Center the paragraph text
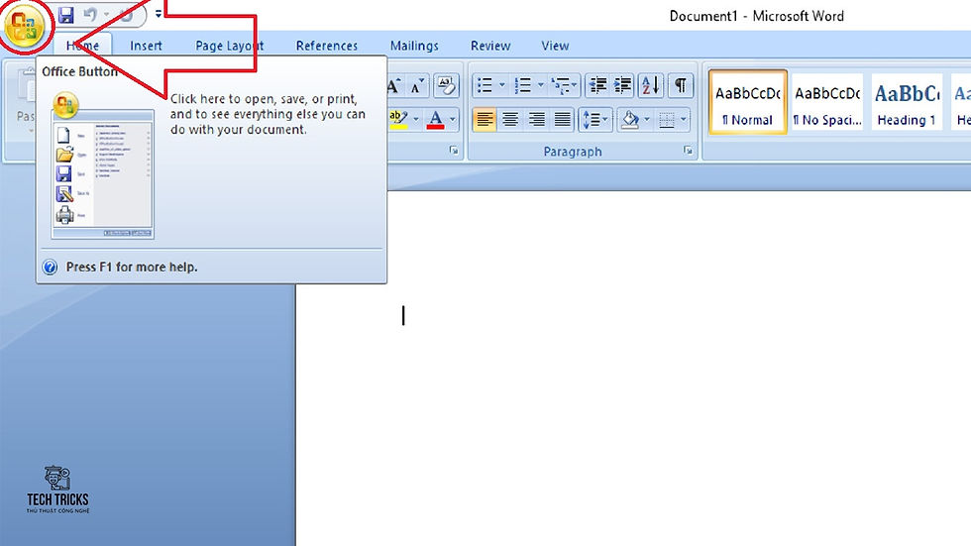 tap(510, 119)
